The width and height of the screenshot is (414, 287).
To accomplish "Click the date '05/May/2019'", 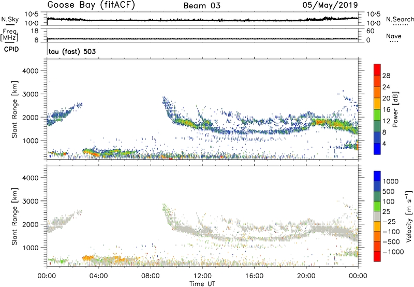I will 330,5.
